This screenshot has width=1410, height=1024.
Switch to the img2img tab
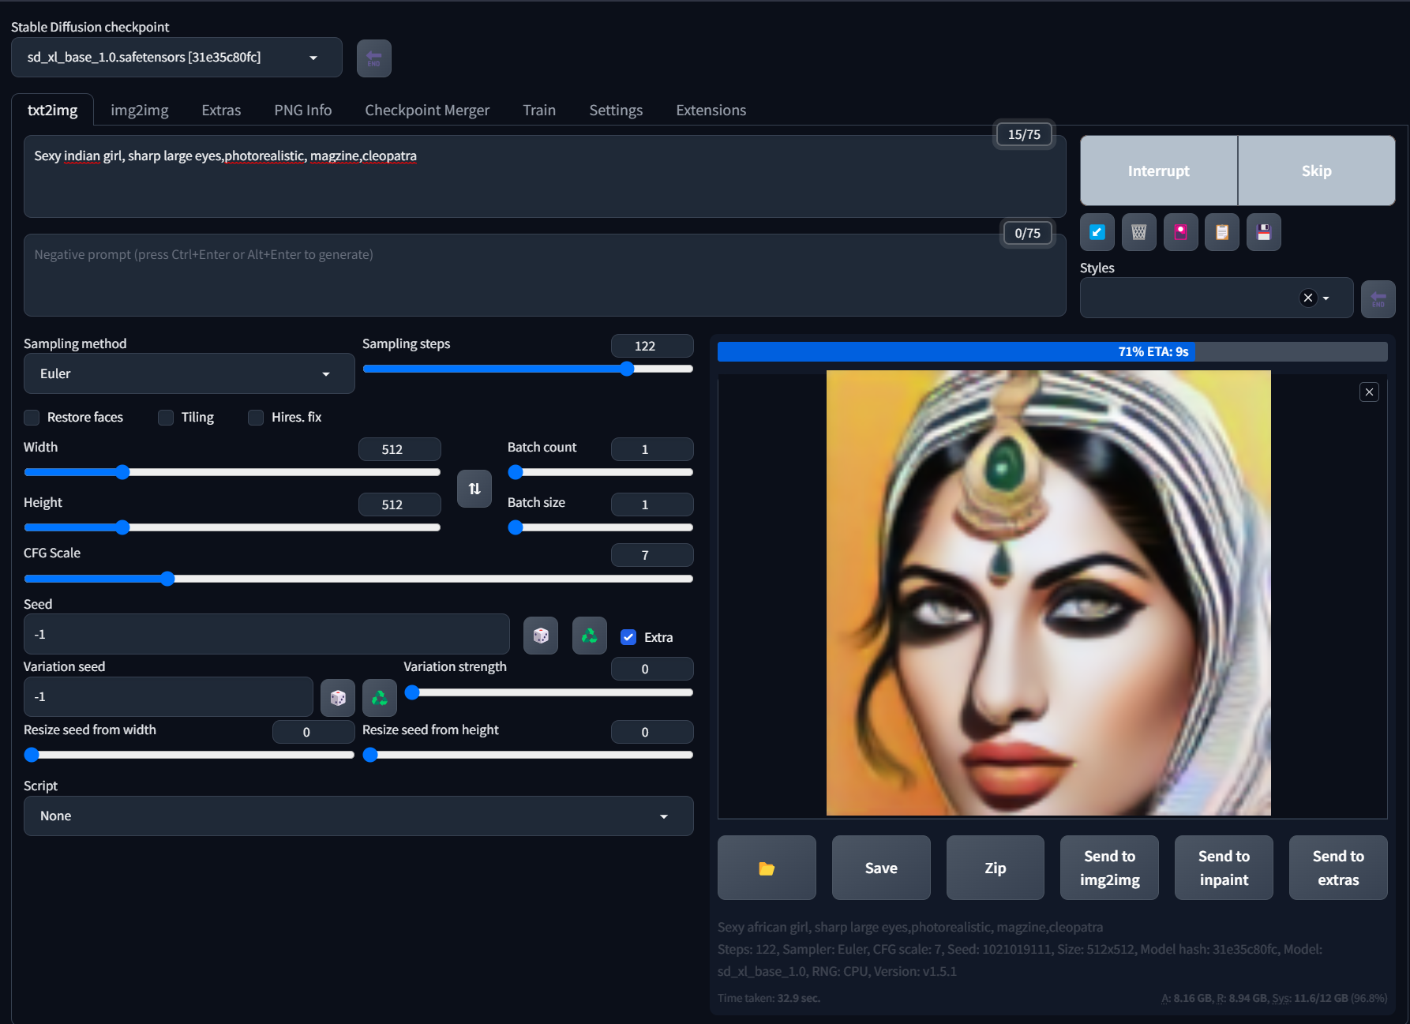point(139,110)
